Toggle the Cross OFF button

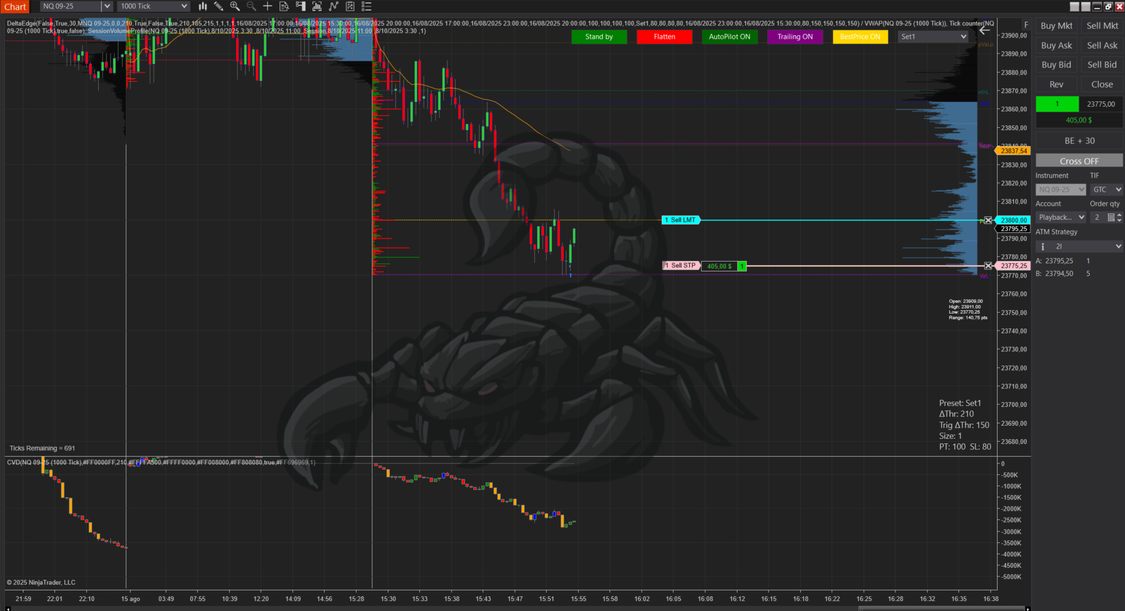(x=1079, y=161)
